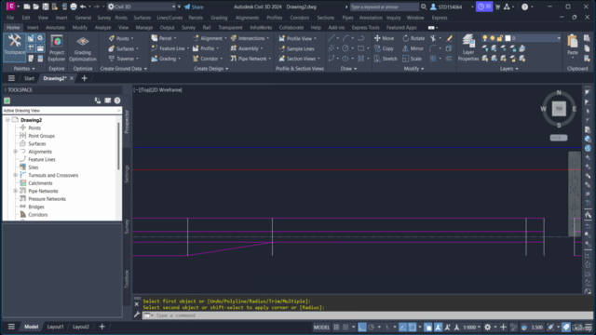Open the Start file tab
This screenshot has height=335, width=596.
(x=29, y=78)
